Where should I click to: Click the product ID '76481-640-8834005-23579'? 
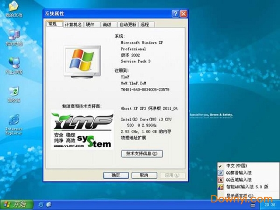pyautogui.click(x=145, y=90)
